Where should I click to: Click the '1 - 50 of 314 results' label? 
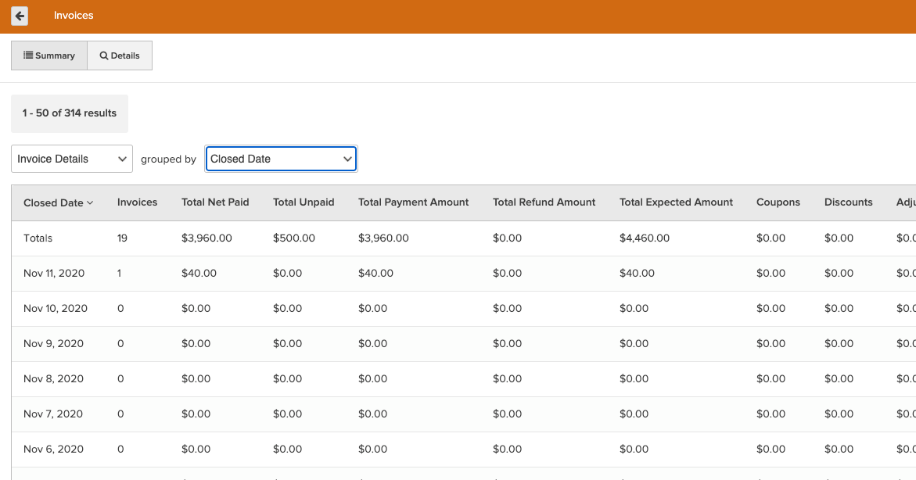click(x=69, y=113)
